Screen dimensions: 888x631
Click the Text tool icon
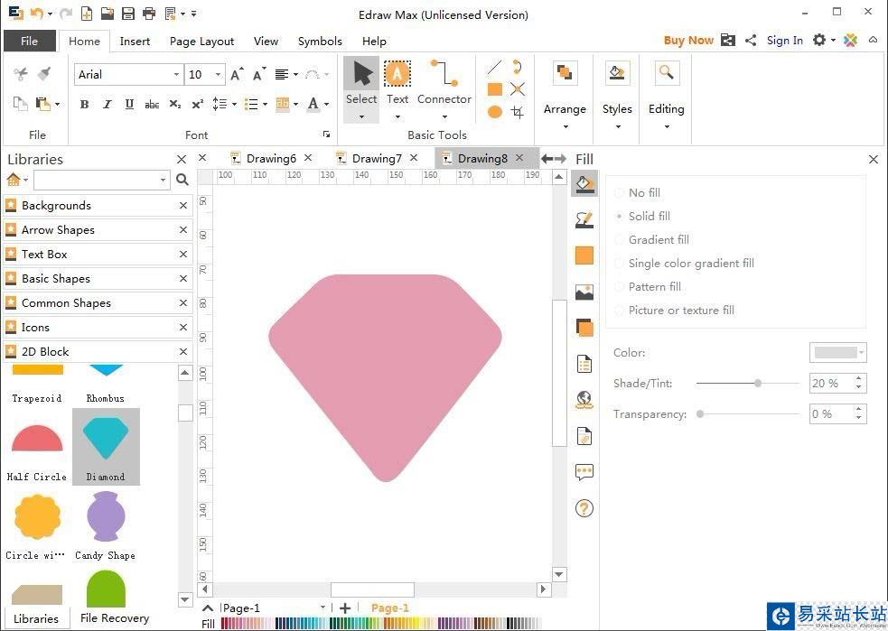(397, 74)
